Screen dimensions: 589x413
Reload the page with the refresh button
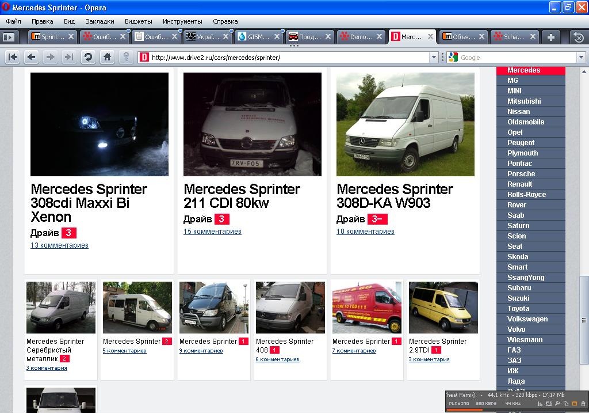click(x=88, y=57)
